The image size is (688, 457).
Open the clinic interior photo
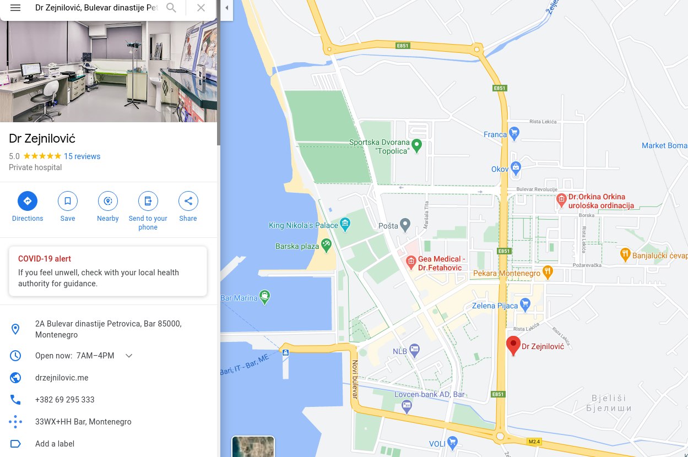(109, 71)
